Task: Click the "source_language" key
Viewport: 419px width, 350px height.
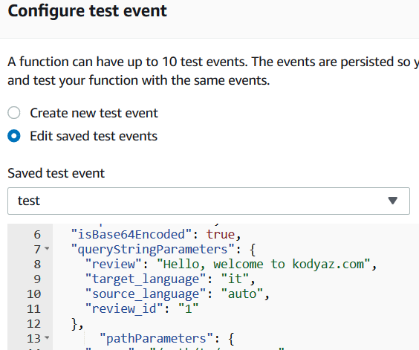Action: click(x=146, y=294)
